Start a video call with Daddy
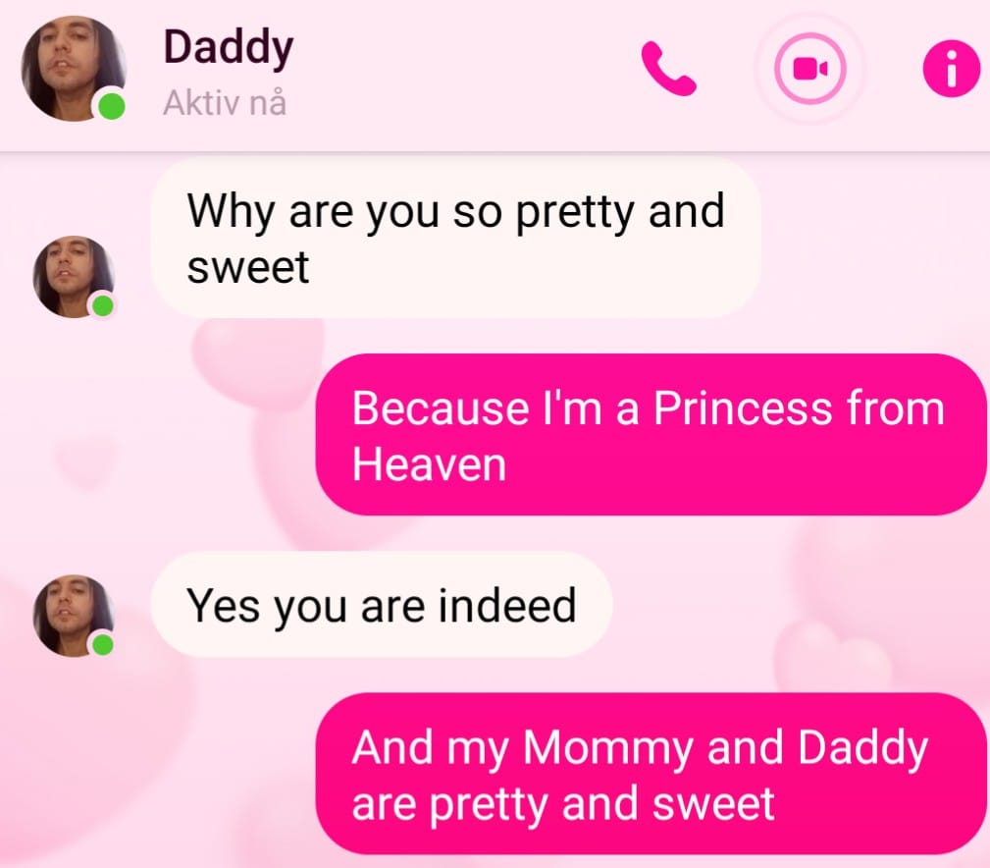Viewport: 990px width, 868px height. 809,69
